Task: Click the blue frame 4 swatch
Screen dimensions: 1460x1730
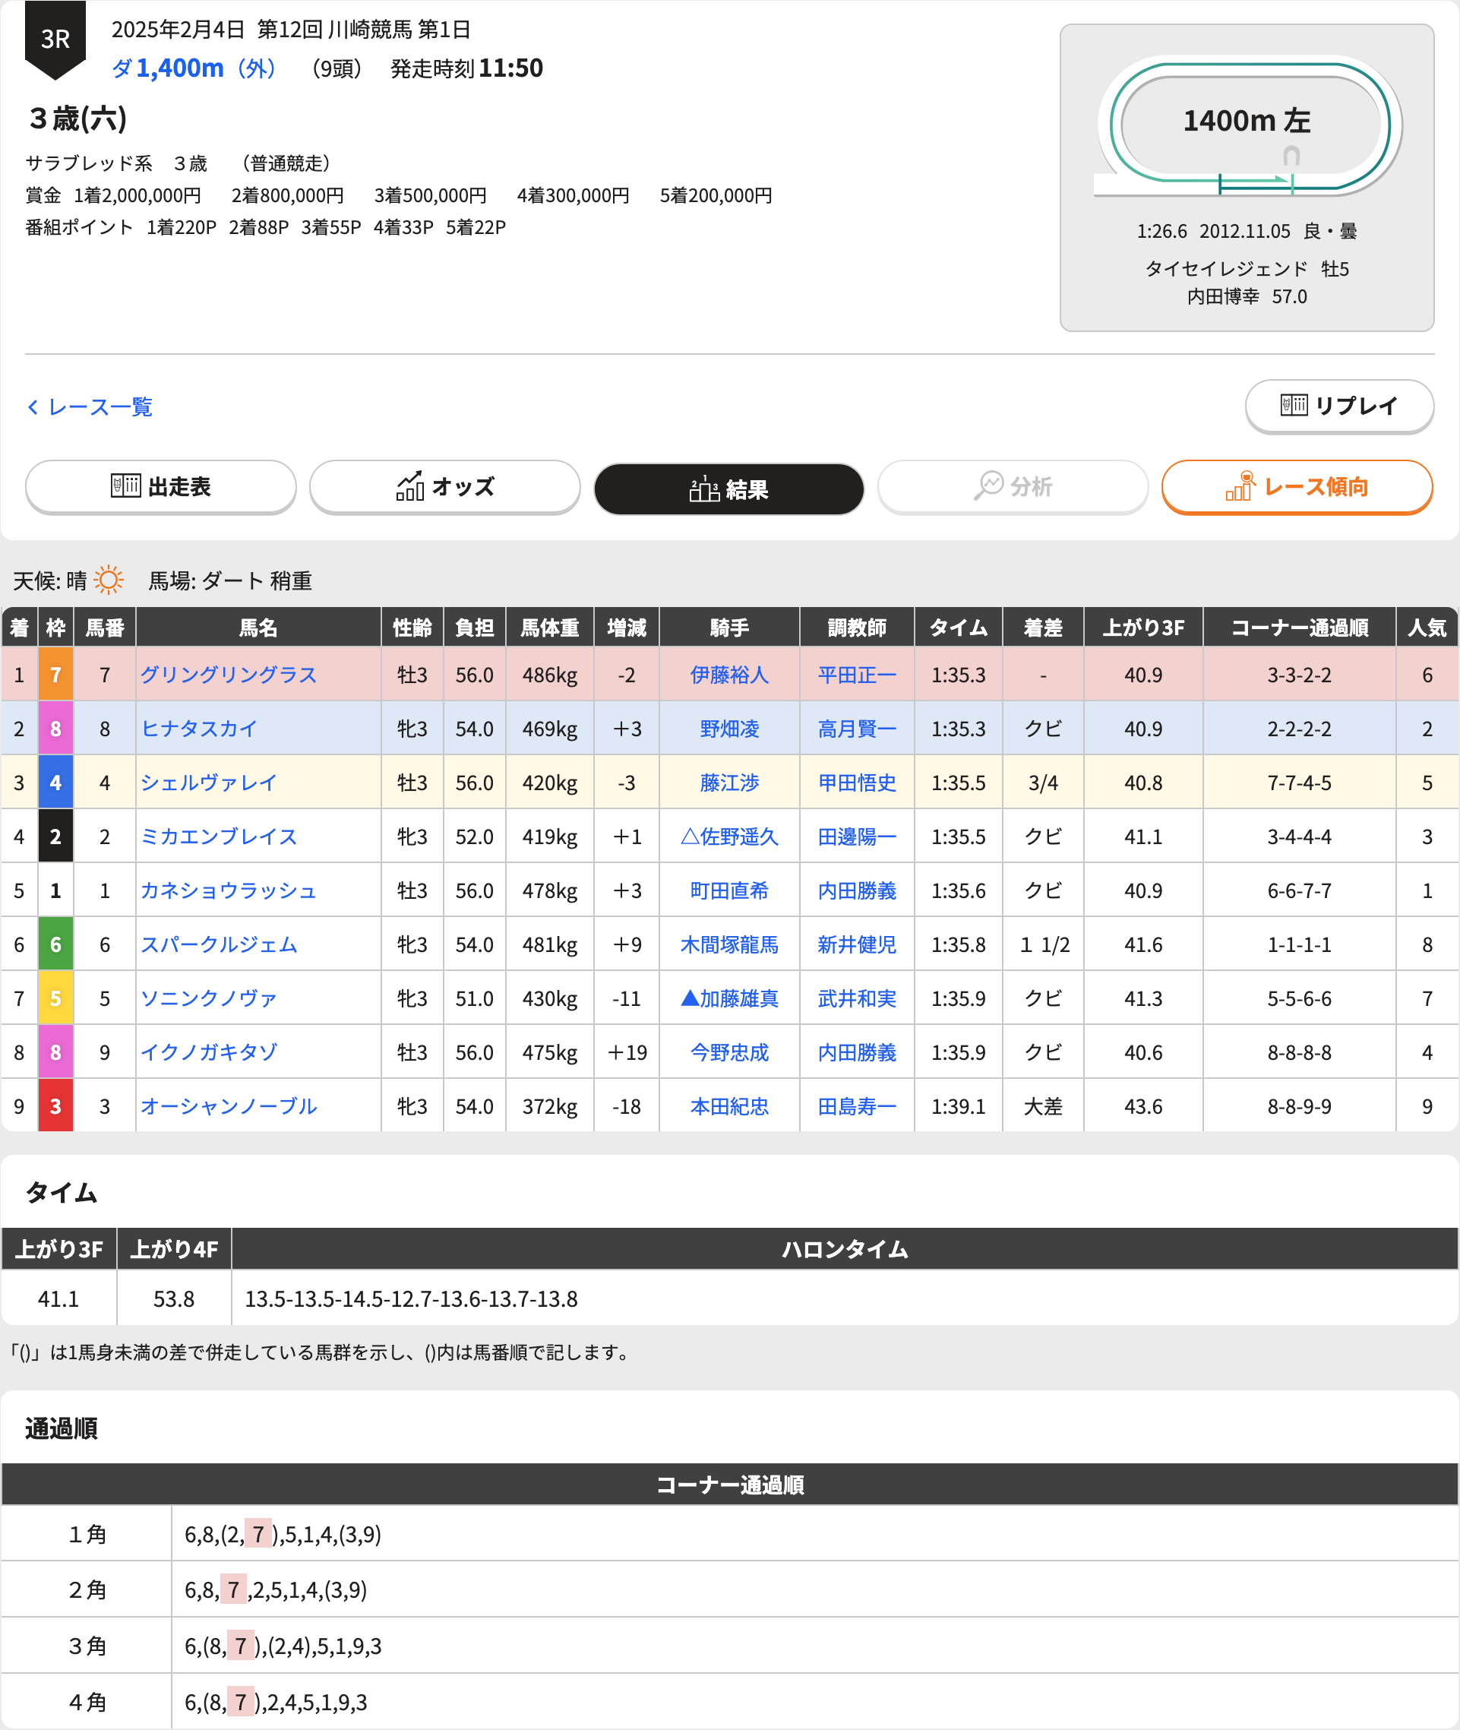Action: coord(55,783)
